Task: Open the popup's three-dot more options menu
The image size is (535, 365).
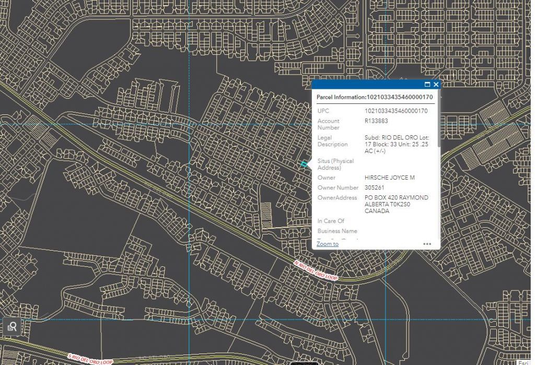Action: tap(427, 244)
